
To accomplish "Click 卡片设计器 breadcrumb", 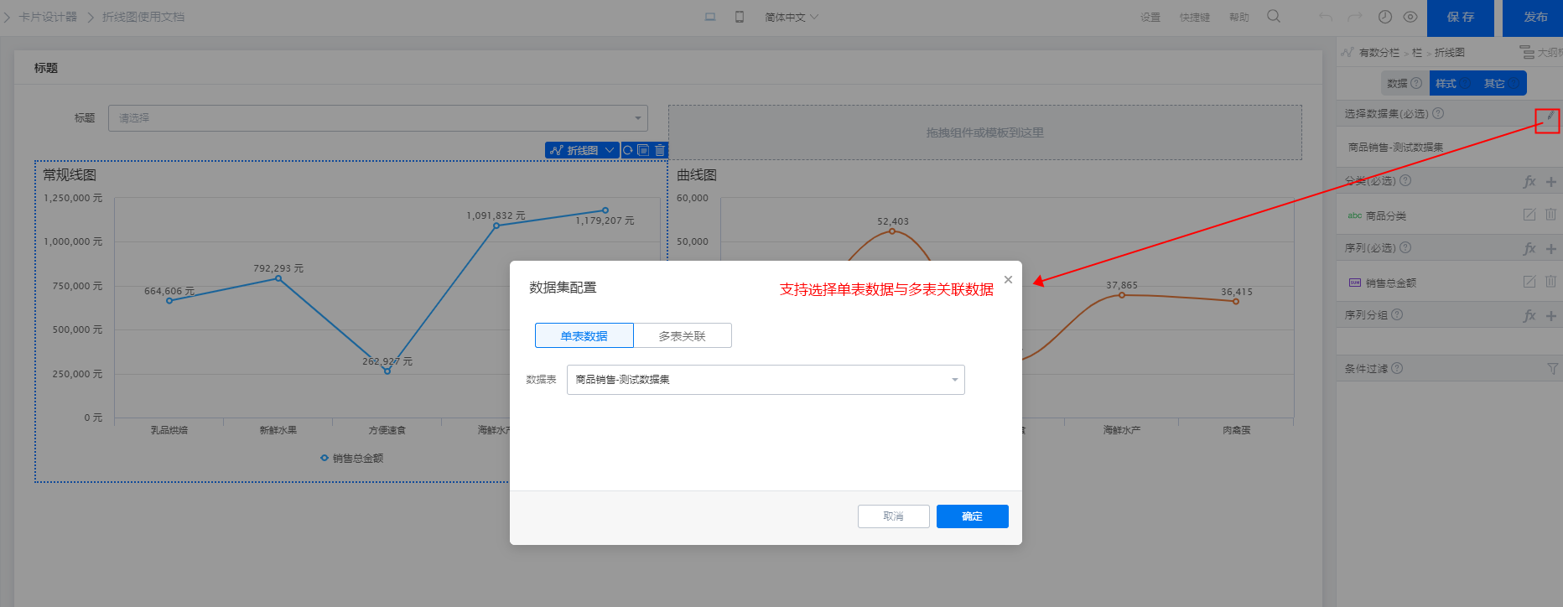I will [48, 17].
